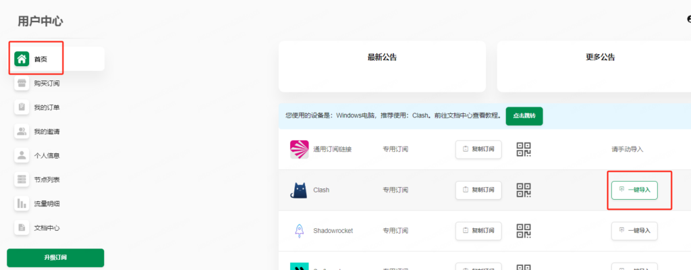691x270 pixels.
Task: Show the Shadowrocket QR code
Action: (524, 230)
